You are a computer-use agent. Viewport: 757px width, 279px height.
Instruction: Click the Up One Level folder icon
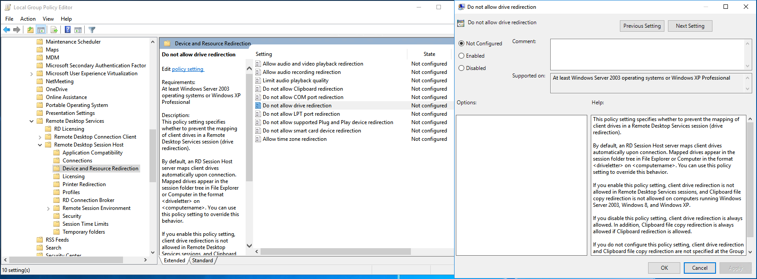point(30,30)
